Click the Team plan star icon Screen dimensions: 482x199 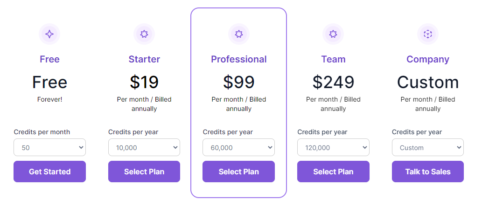(333, 34)
